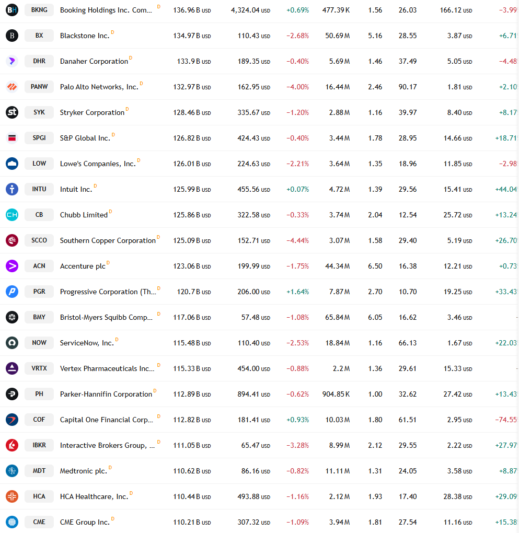This screenshot has width=519, height=533.
Task: Follow the ServiceNow, Inc. name link
Action: (x=87, y=343)
